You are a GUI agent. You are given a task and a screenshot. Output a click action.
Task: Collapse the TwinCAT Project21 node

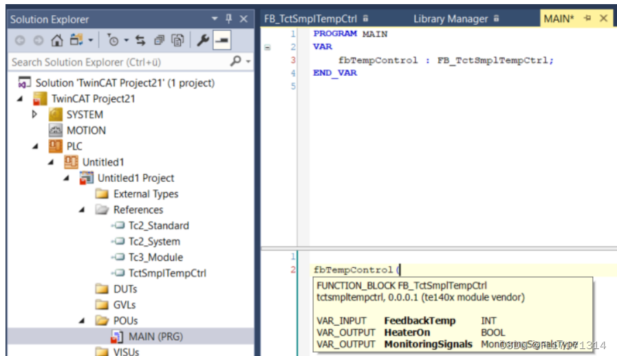point(20,98)
